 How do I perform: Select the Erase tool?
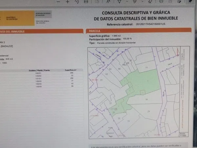150,2
